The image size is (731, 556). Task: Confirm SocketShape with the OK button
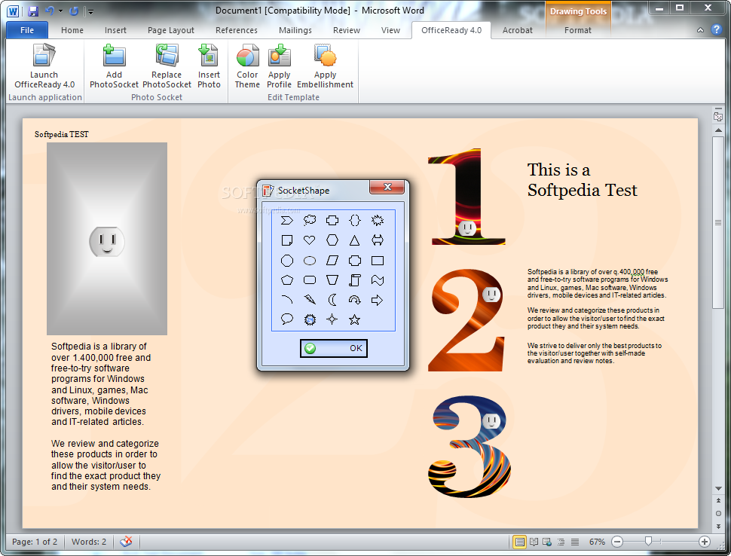click(334, 348)
